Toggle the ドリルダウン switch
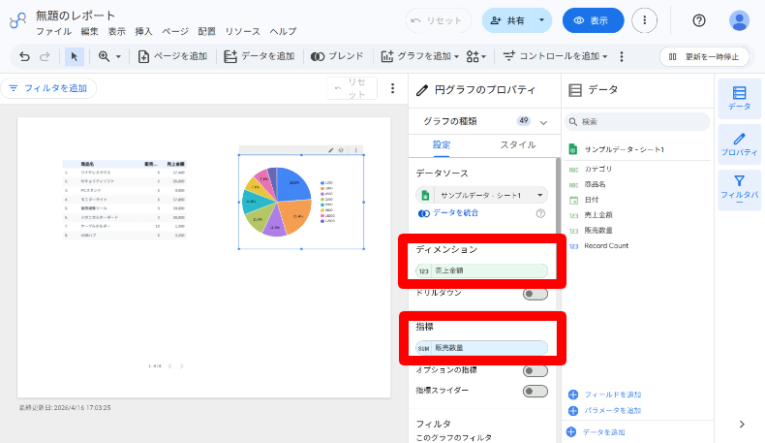This screenshot has height=443, width=765. click(x=535, y=294)
